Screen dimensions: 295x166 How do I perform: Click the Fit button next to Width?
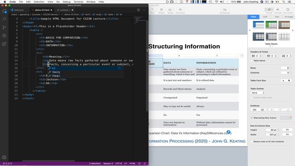(x=287, y=135)
